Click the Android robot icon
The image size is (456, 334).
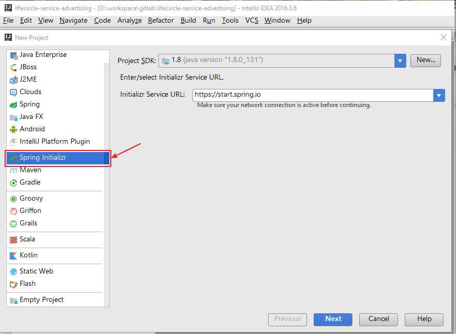[13, 130]
